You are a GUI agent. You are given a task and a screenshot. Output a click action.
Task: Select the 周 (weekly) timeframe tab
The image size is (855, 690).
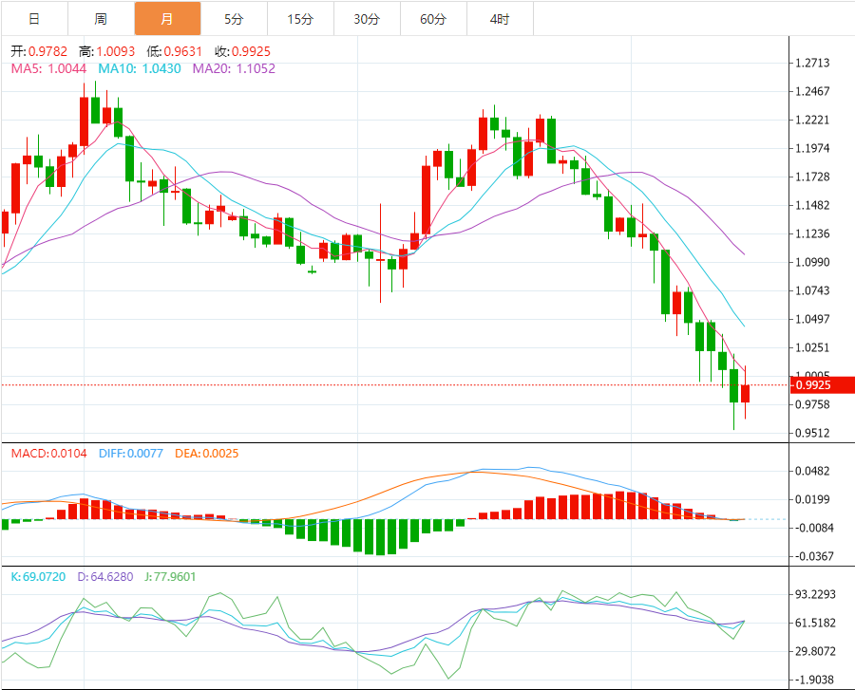(101, 19)
